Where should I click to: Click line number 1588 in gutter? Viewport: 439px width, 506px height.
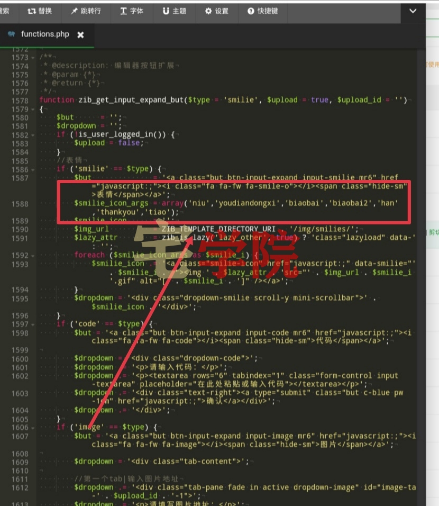click(x=20, y=204)
